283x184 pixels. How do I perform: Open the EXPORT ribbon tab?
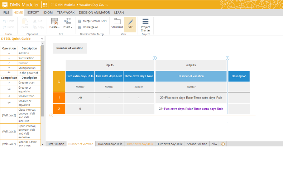[x=33, y=12]
